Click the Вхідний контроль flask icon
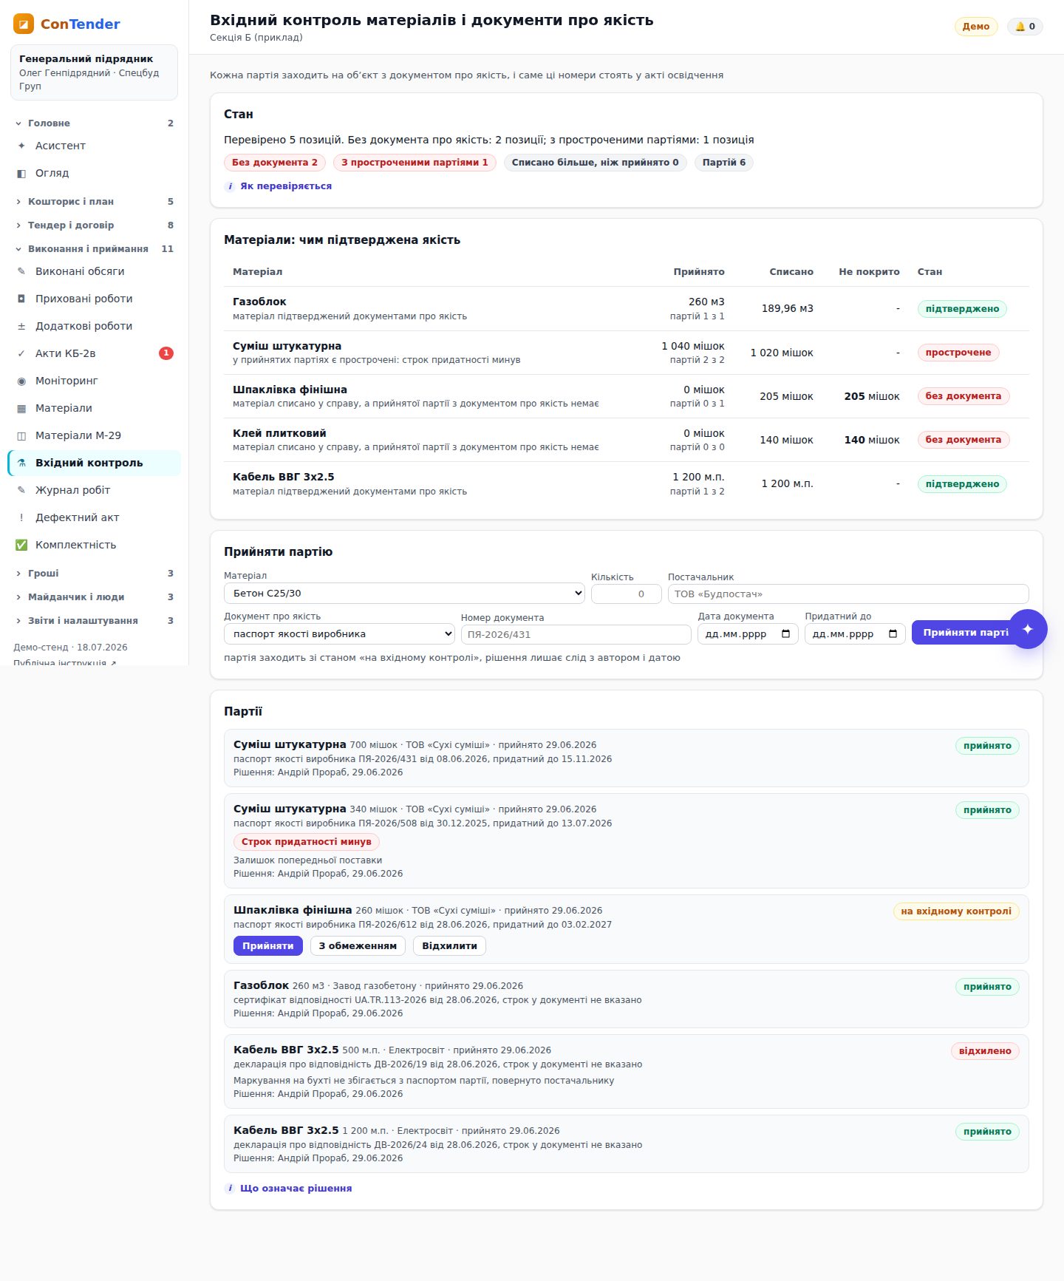The width and height of the screenshot is (1064, 1281). 21,463
